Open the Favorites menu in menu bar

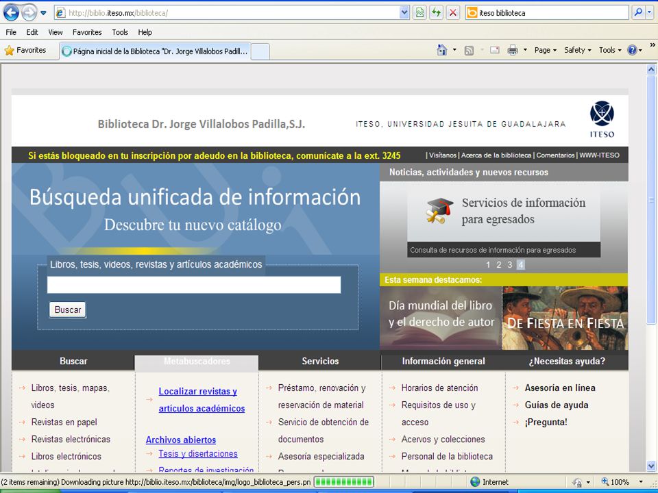tap(87, 32)
